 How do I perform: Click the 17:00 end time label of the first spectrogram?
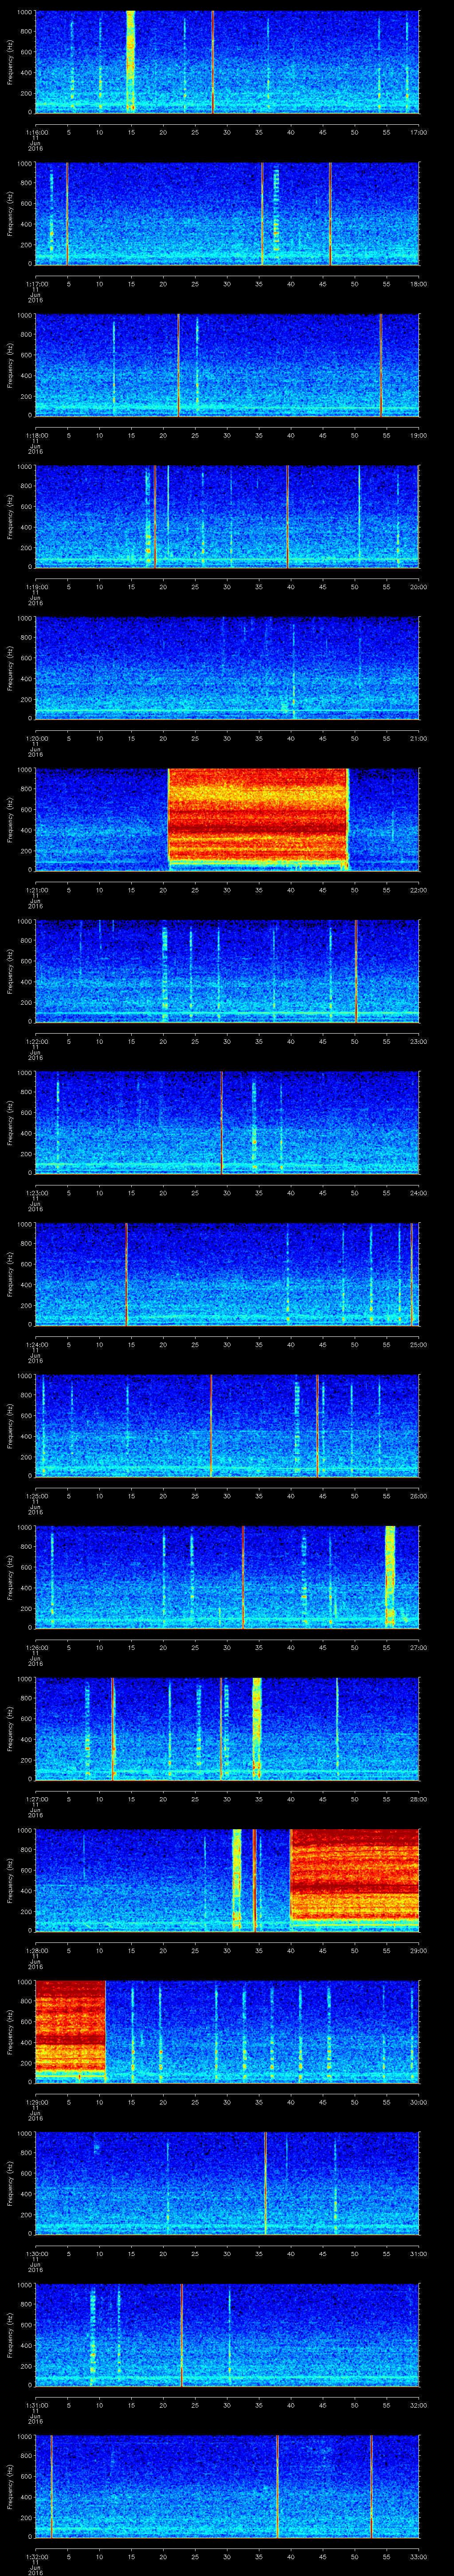tap(418, 132)
